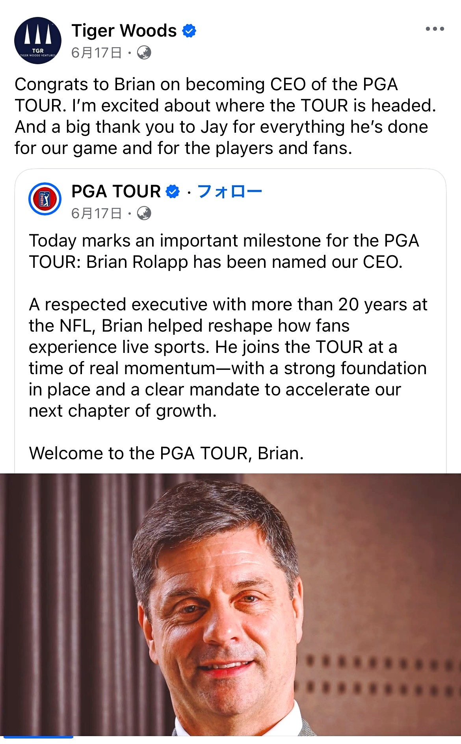Viewport: 461px width, 744px height.
Task: Tap the And a big thank you to Jay line
Action: (x=221, y=127)
